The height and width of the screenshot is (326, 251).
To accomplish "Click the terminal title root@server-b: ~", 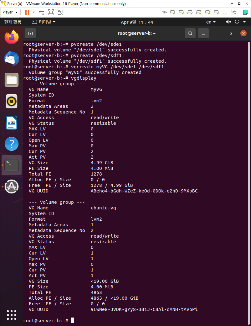I will [x=136, y=33].
